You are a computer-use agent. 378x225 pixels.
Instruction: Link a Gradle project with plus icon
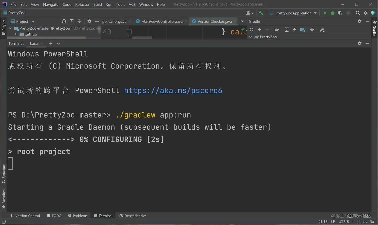coord(259,30)
